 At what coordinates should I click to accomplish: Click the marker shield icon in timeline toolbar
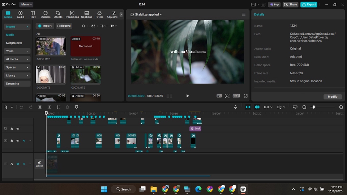pos(76,107)
